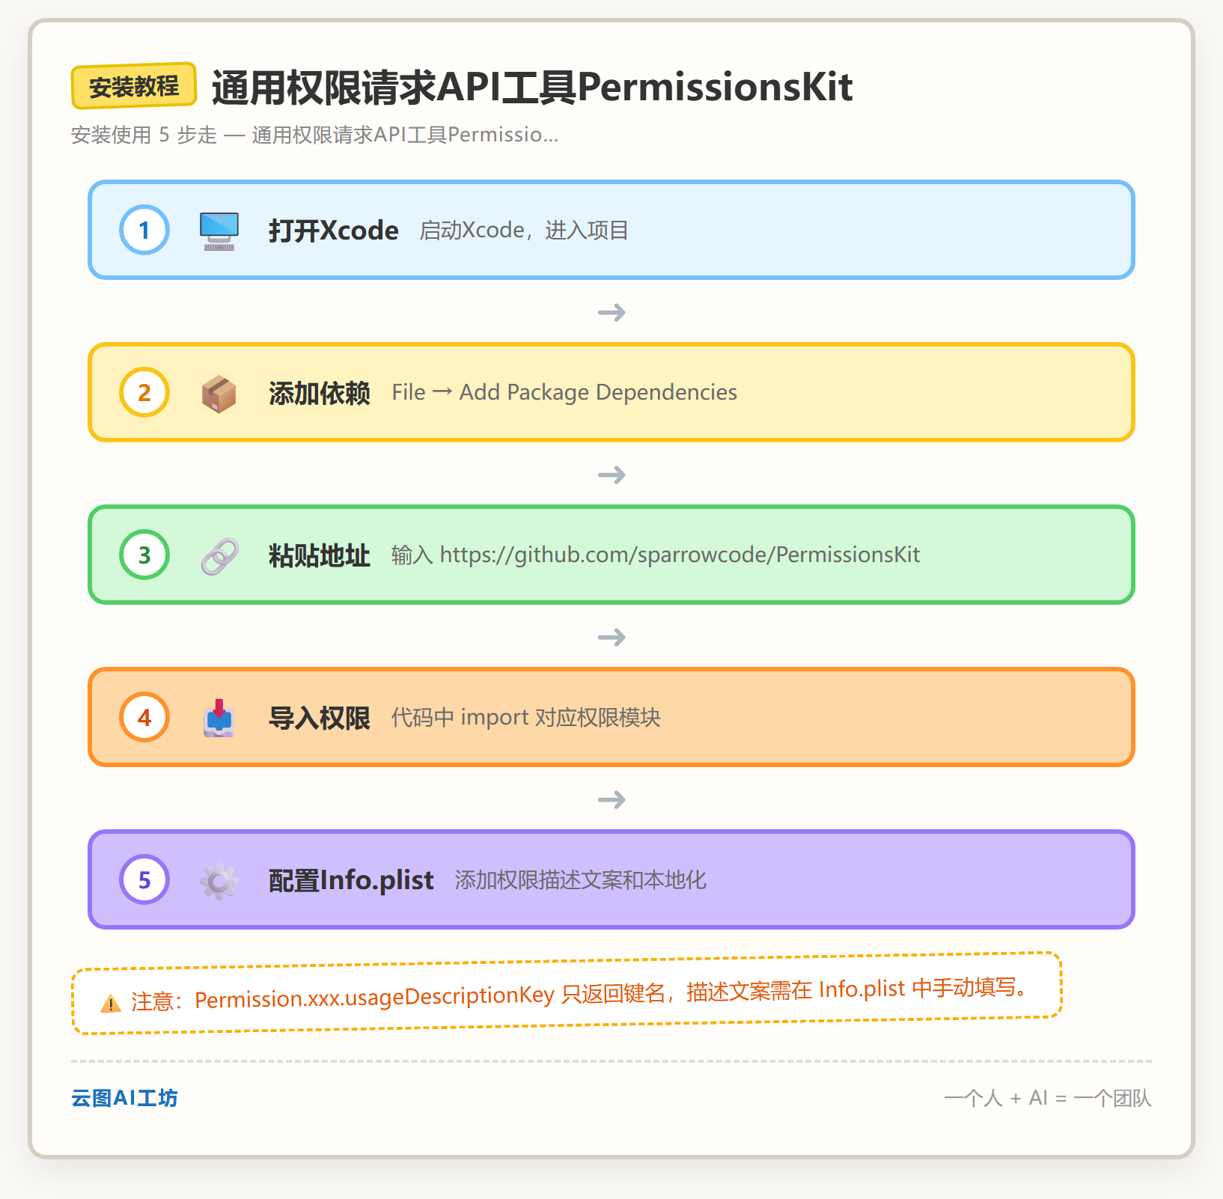This screenshot has width=1223, height=1199.
Task: Click the warning triangle icon in the note
Action: pos(111,1003)
